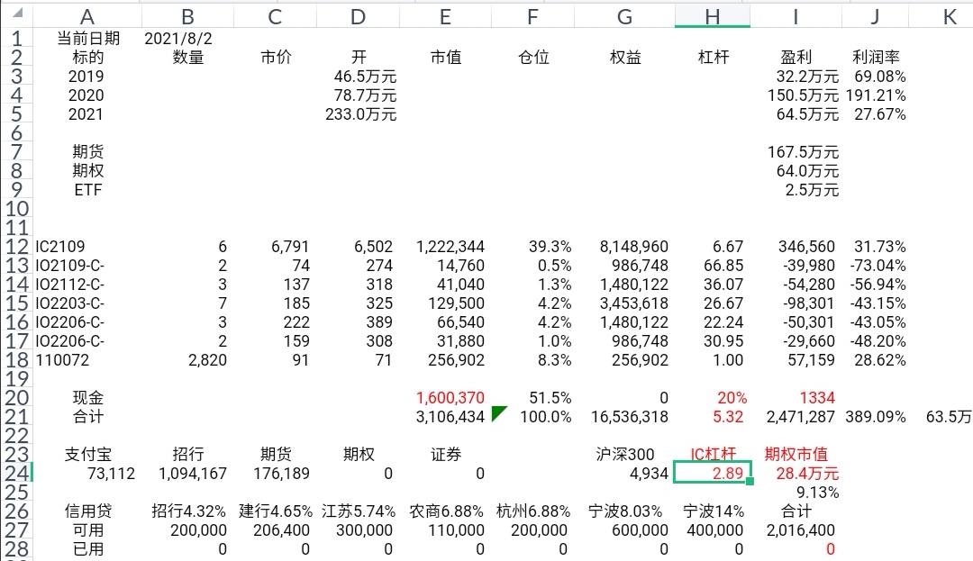Click the -73.04% cell

tap(878, 266)
